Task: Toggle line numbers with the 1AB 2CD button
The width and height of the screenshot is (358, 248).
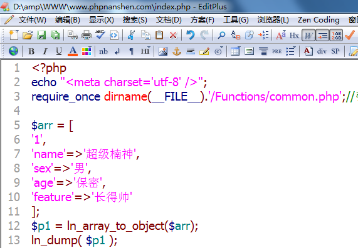Action: 336,35
